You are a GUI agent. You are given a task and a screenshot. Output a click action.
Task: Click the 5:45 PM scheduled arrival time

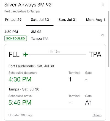(x=20, y=103)
